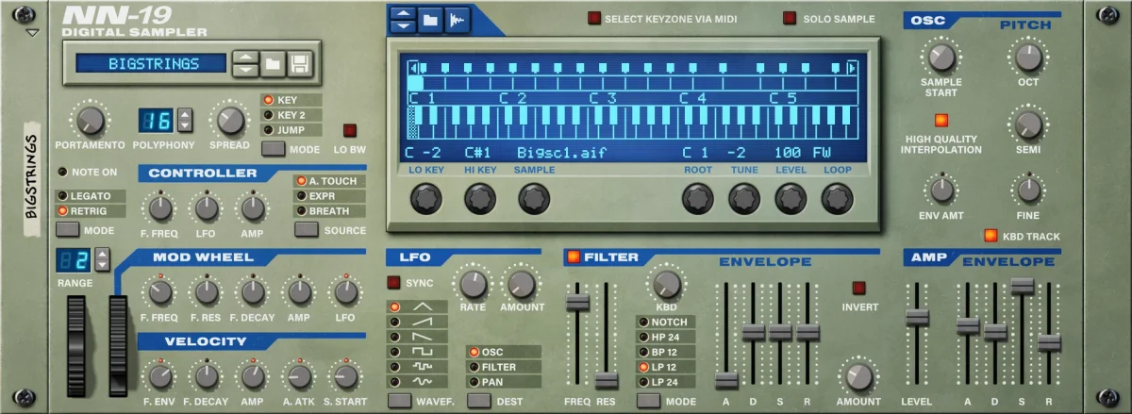Adjust pitch bend range stepper
The height and width of the screenshot is (414, 1132).
(102, 259)
